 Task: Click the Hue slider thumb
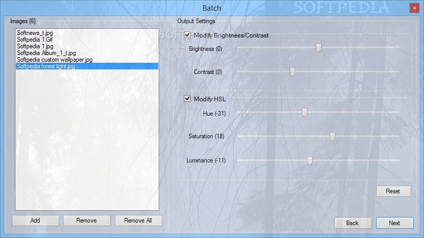coord(304,113)
